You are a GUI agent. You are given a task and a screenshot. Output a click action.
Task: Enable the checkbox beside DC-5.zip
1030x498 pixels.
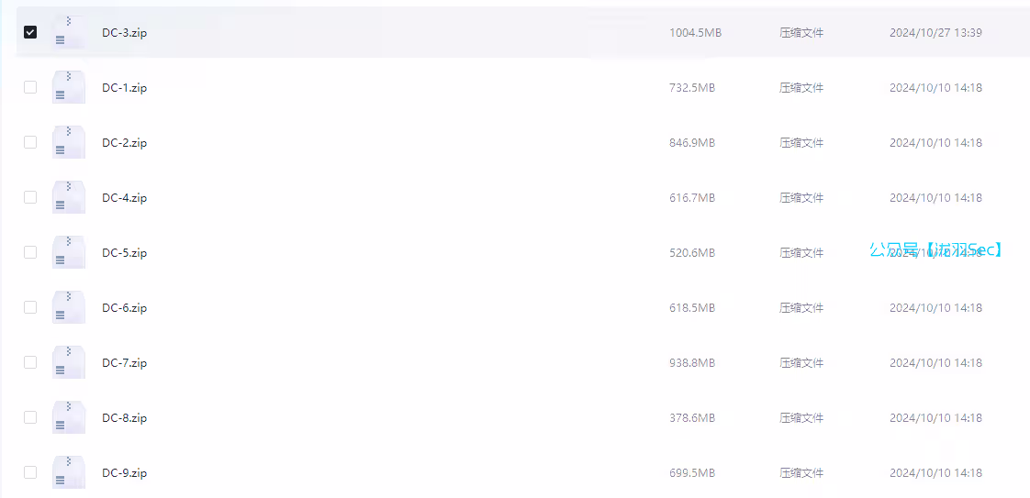click(30, 252)
